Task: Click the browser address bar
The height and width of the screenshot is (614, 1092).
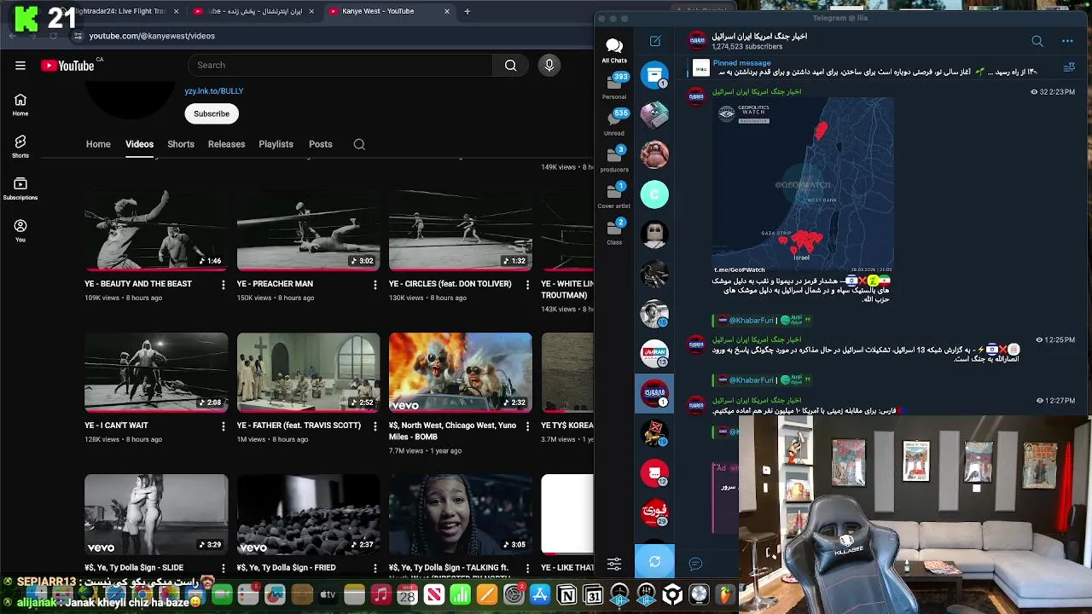Action: (324, 36)
